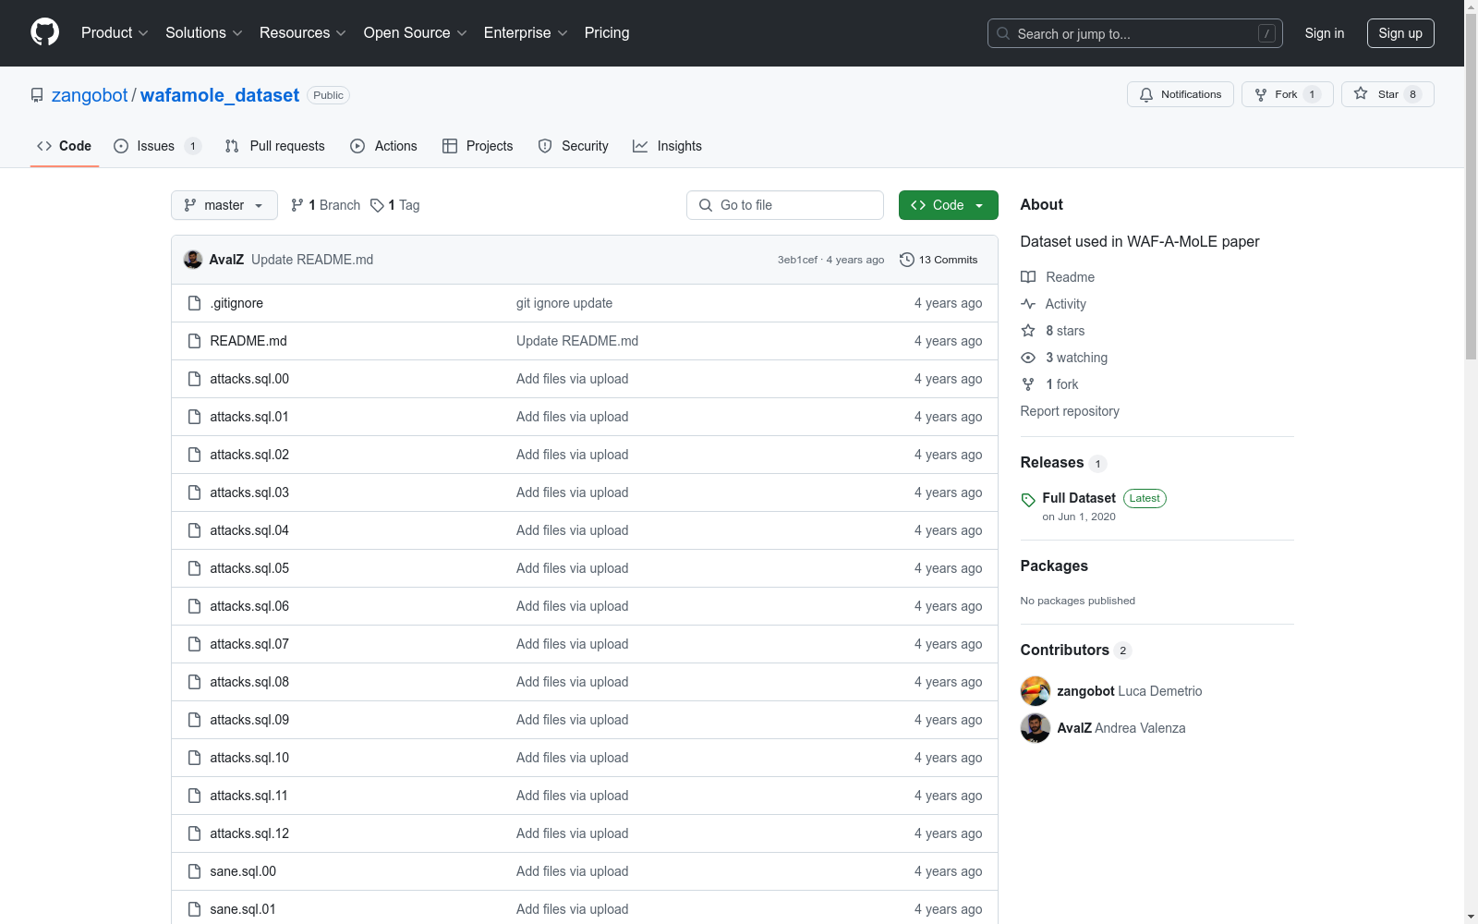Click the search magnifier in top bar
This screenshot has height=924, width=1478.
pyautogui.click(x=1003, y=33)
